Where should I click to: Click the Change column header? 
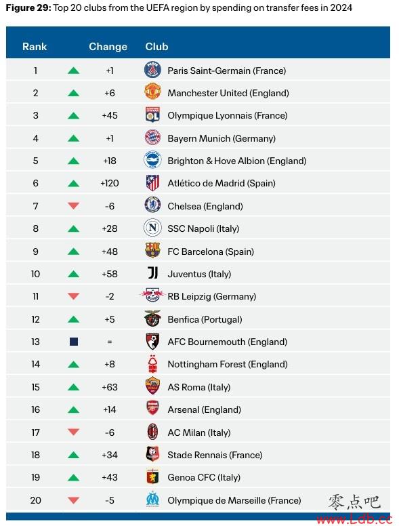click(108, 47)
